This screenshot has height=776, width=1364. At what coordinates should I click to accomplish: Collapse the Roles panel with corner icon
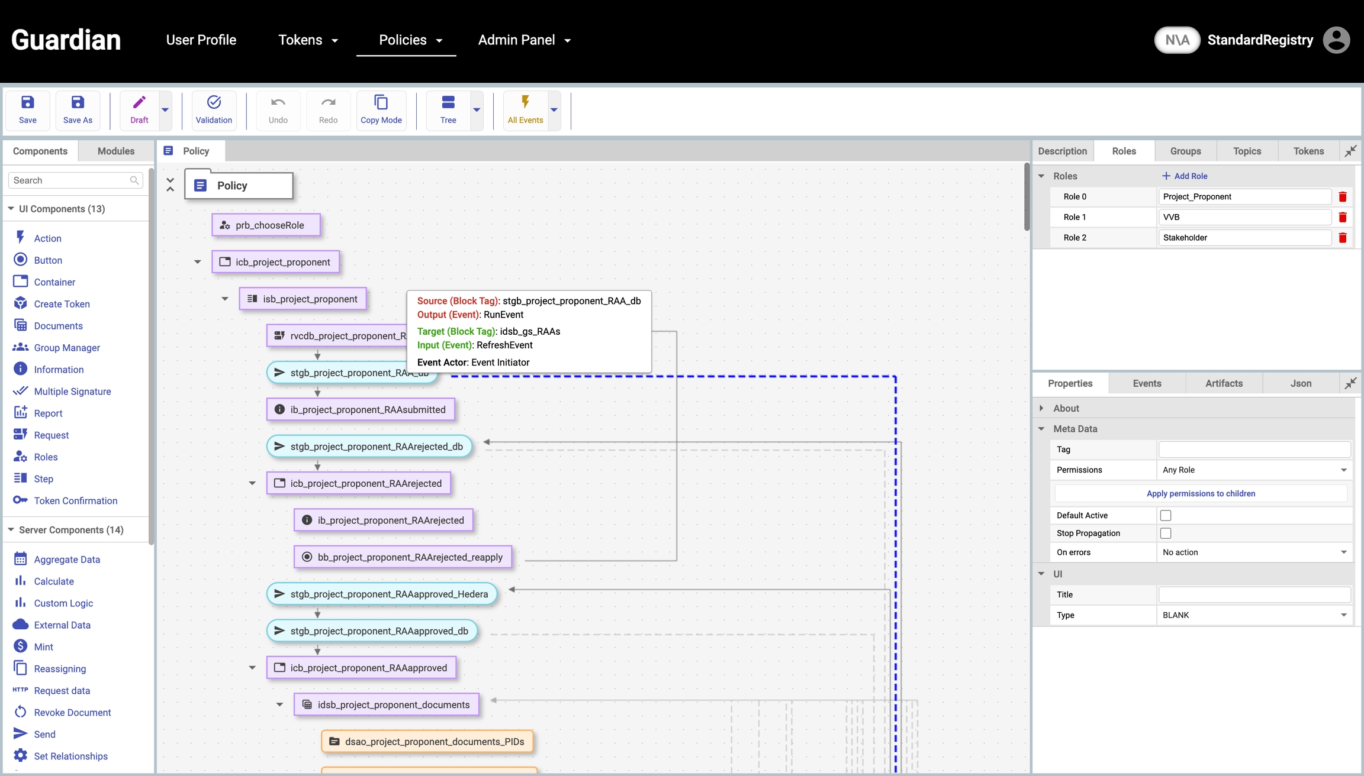tap(1350, 151)
